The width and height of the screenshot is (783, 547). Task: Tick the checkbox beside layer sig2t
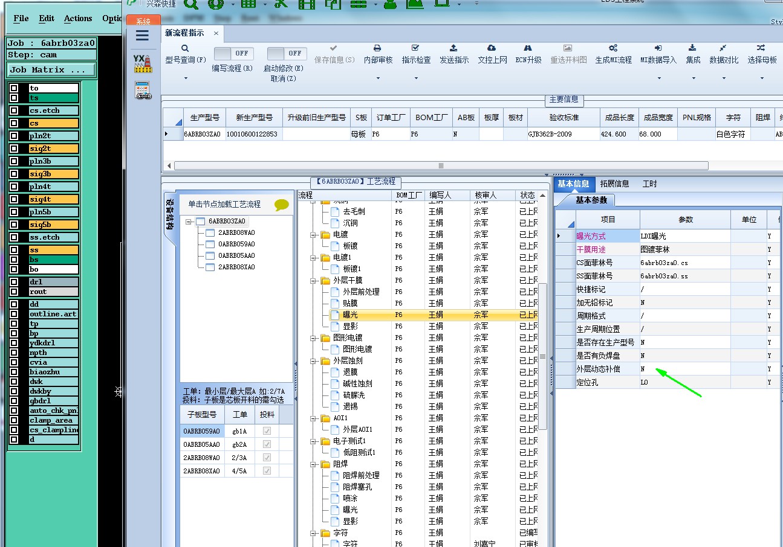(x=14, y=149)
